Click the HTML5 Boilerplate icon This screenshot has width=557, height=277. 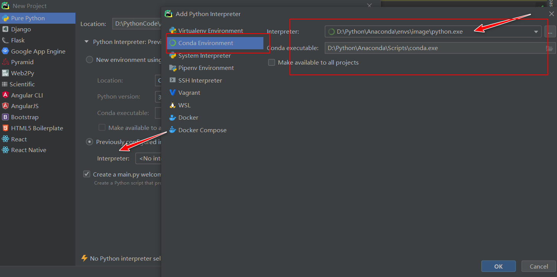[x=5, y=128]
